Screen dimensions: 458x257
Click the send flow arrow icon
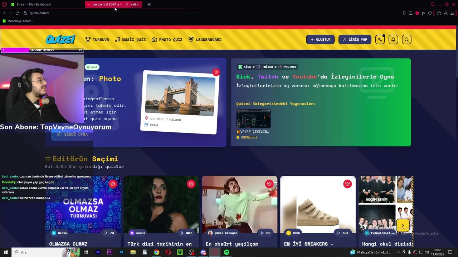[423, 13]
